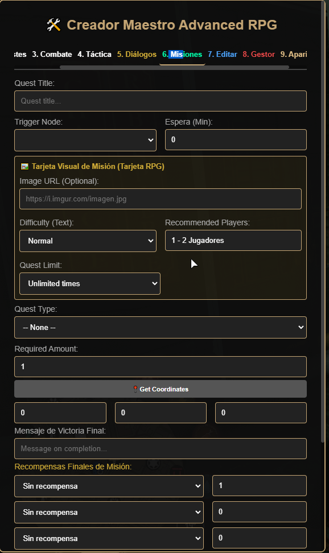329x553 pixels.
Task: Switch to the 5. Diálogos tab
Action: point(137,54)
